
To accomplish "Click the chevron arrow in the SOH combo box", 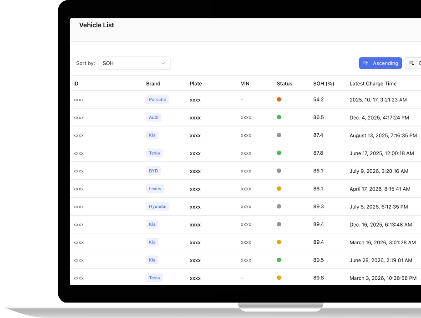I will click(163, 63).
